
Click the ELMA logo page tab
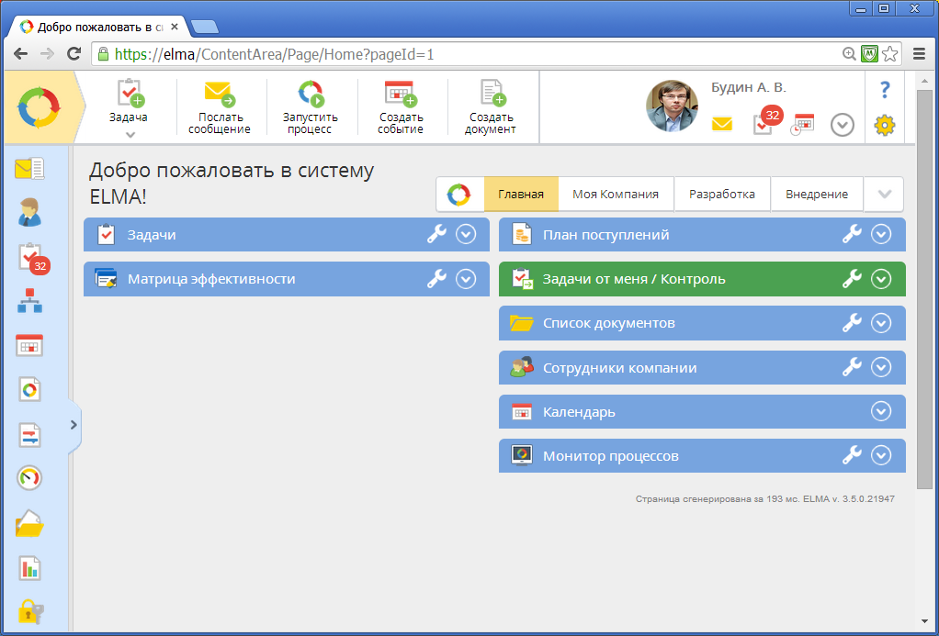[459, 194]
